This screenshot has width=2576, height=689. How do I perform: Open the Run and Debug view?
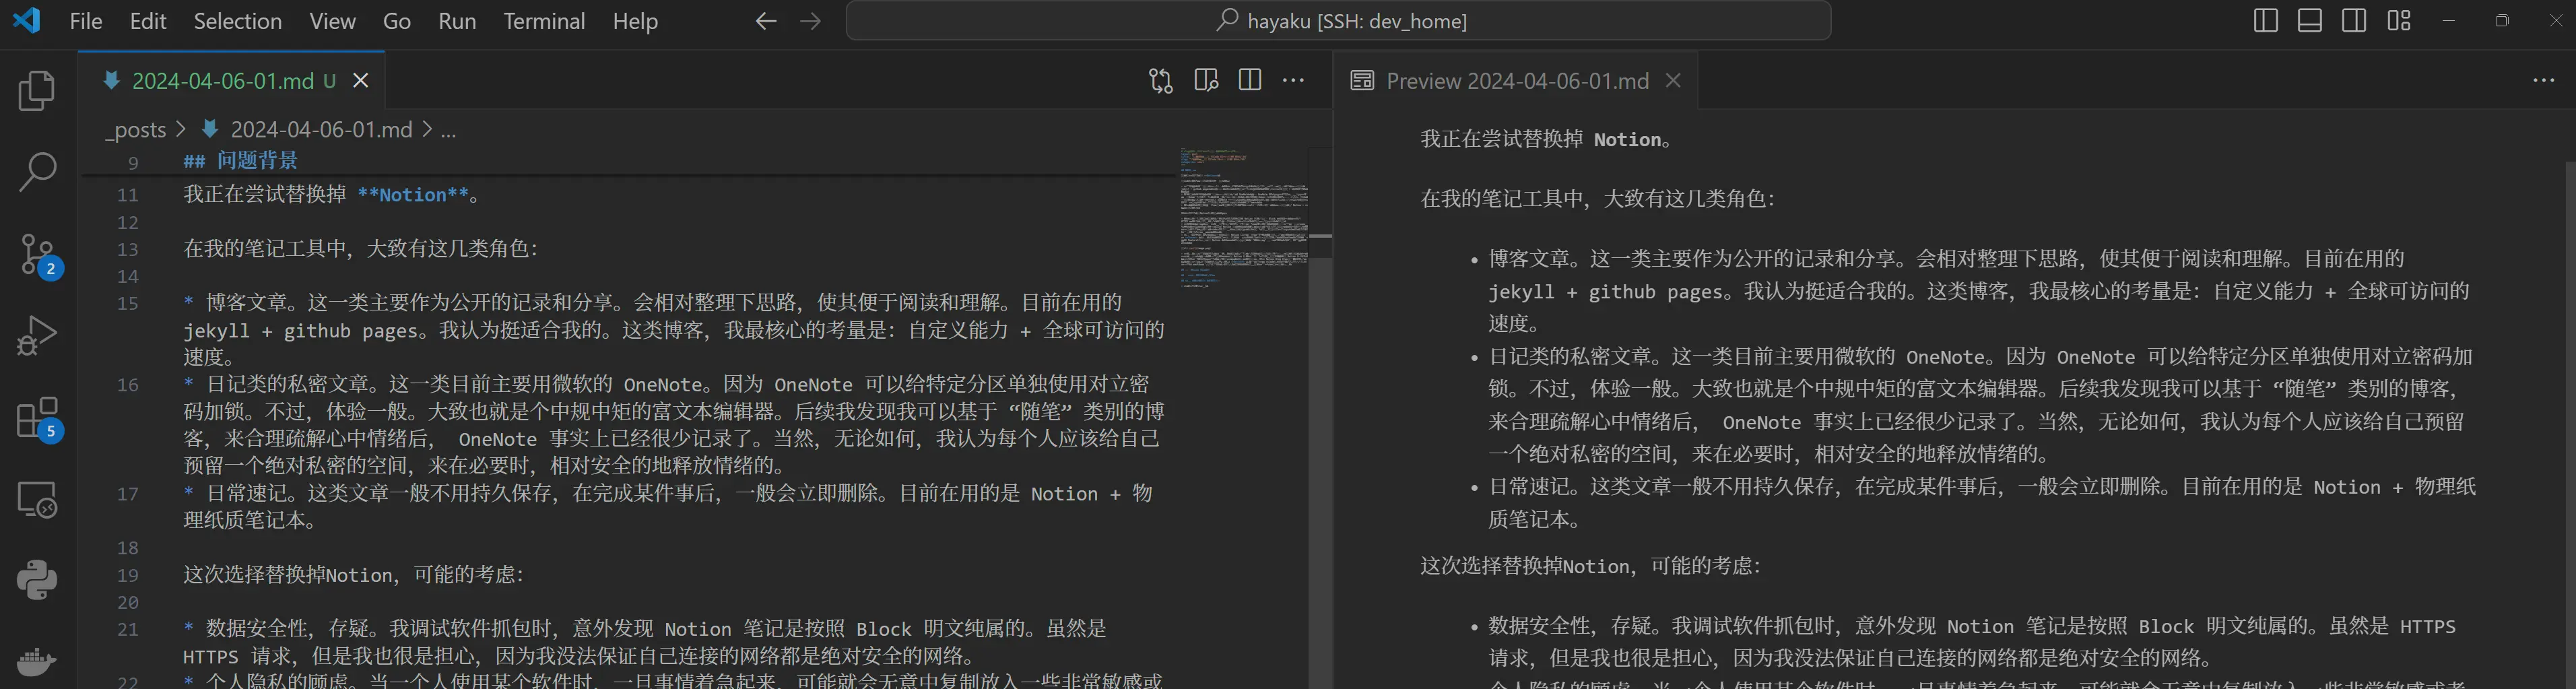point(37,336)
